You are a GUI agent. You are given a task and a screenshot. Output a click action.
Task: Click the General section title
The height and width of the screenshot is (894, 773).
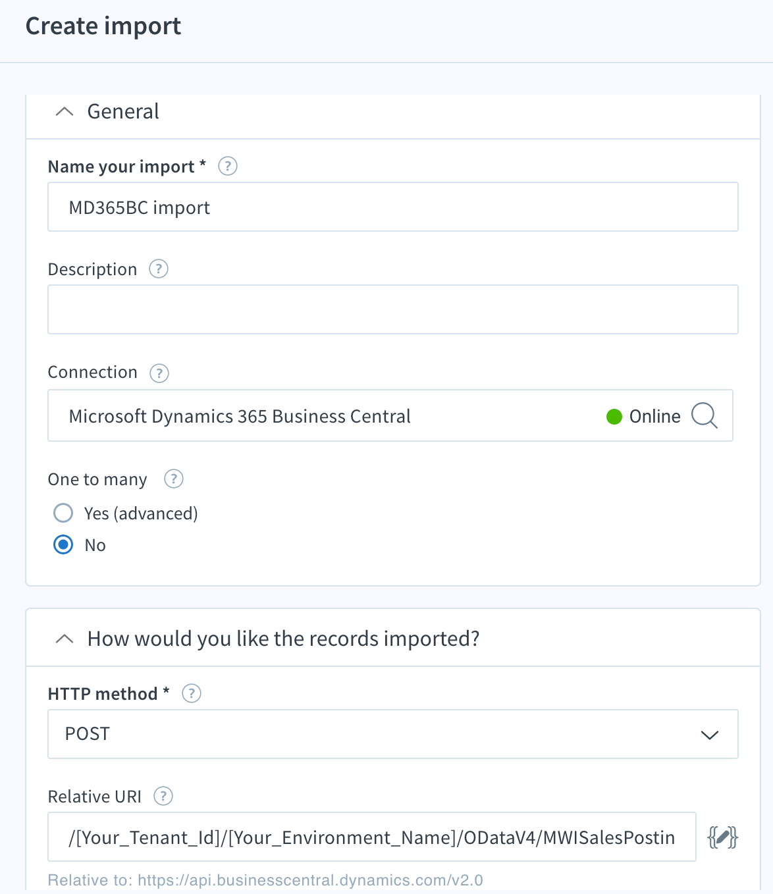pos(123,112)
